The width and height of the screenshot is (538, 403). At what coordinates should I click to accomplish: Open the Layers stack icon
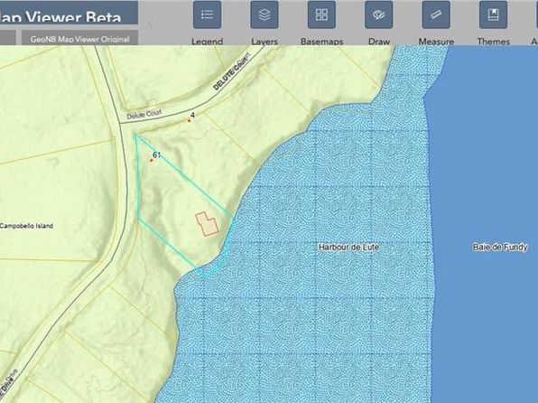264,14
